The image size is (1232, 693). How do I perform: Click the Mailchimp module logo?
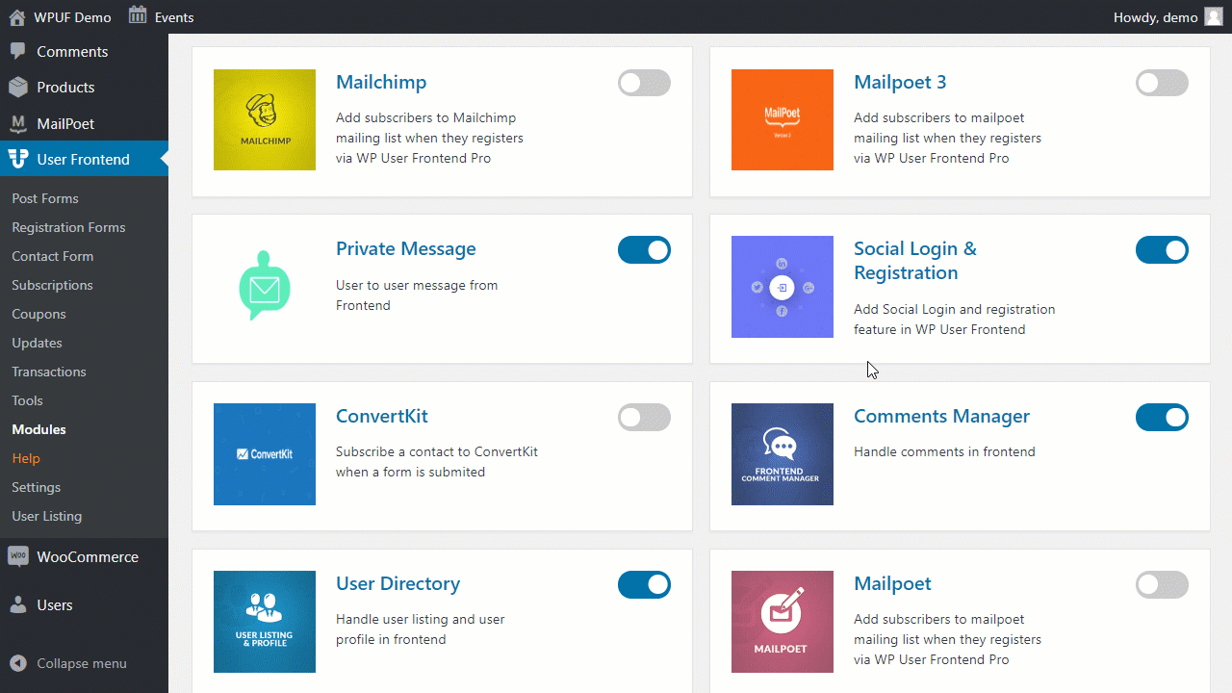tap(265, 119)
